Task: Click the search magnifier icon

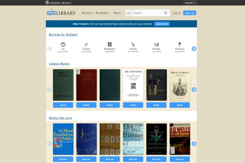Action: [166, 13]
